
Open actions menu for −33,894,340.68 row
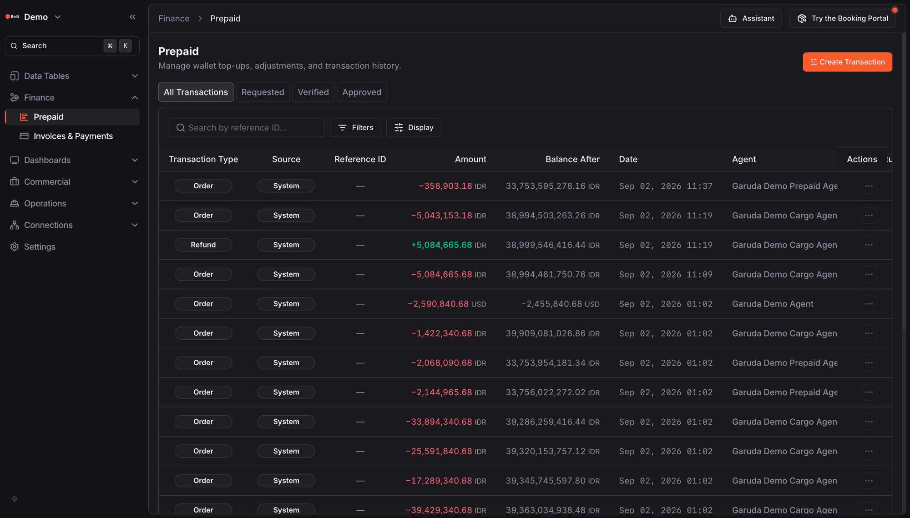tap(869, 422)
